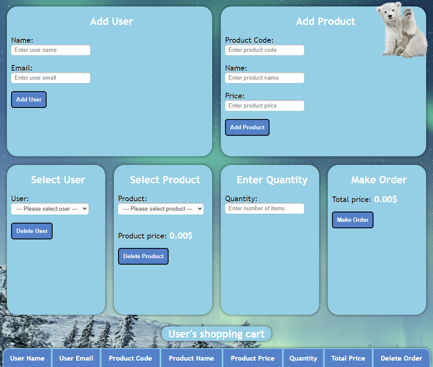433x367 pixels.
Task: Click the Enter product name field
Action: tap(264, 78)
